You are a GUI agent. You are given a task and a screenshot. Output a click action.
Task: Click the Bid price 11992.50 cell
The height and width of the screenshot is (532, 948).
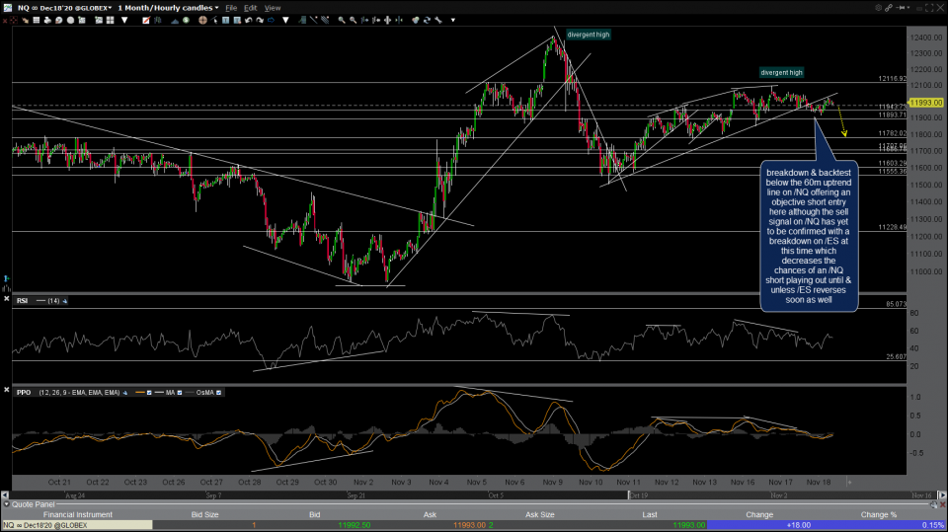tap(355, 525)
